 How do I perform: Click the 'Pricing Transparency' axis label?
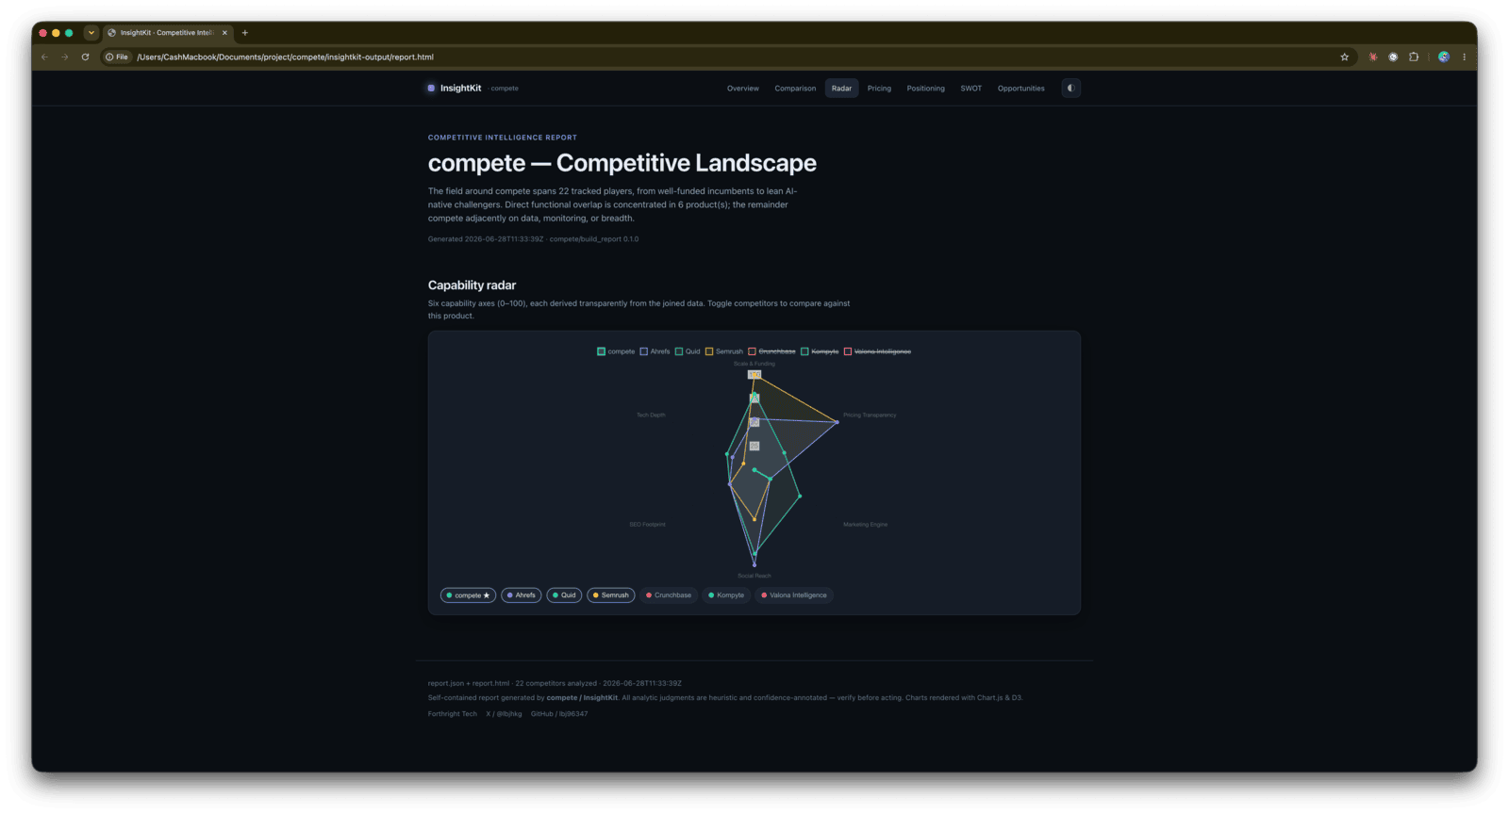point(870,415)
